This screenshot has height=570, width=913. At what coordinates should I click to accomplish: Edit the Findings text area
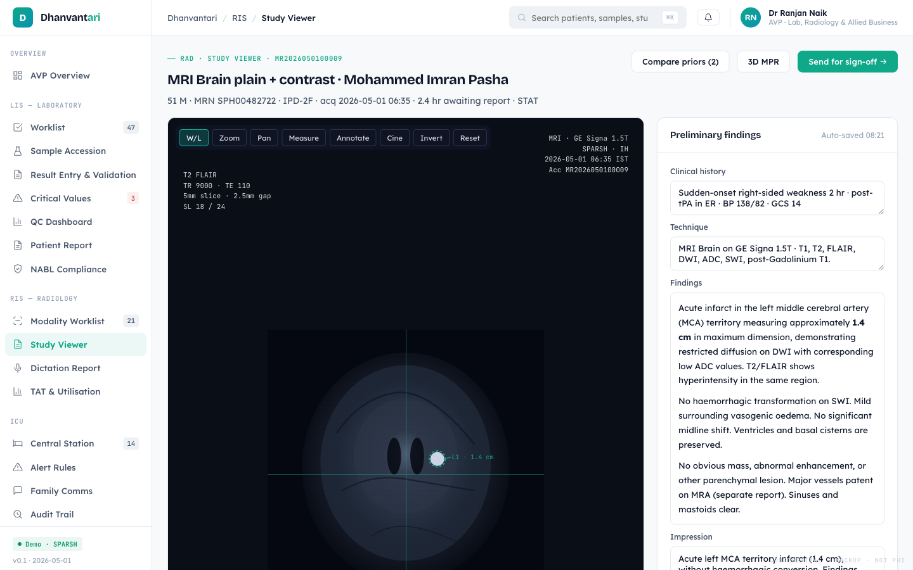click(777, 408)
